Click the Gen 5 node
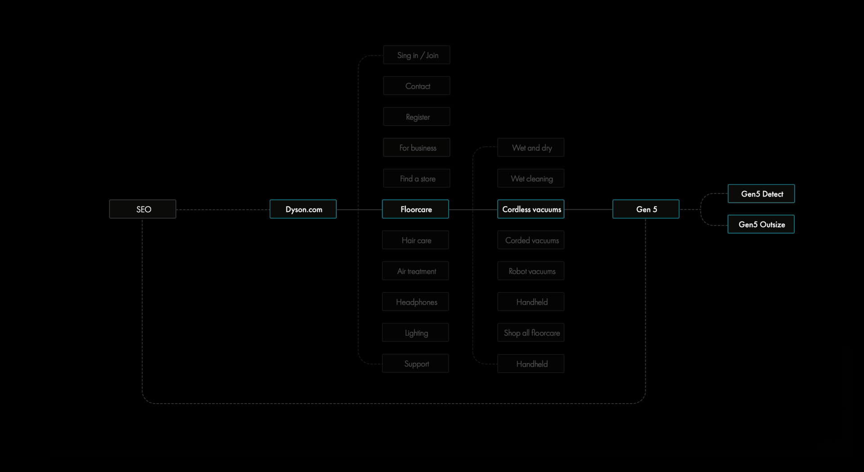 point(646,209)
